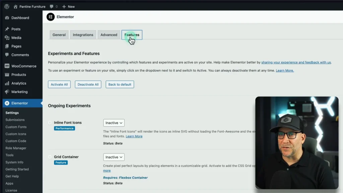
Task: Click the webcam video overlay
Action: pyautogui.click(x=297, y=143)
